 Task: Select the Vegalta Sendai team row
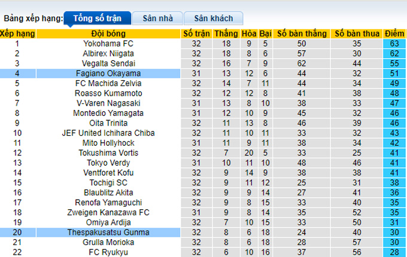pos(109,63)
